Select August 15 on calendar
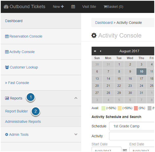Image resolution: width=155 pixels, height=152 pixels. click(x=119, y=79)
